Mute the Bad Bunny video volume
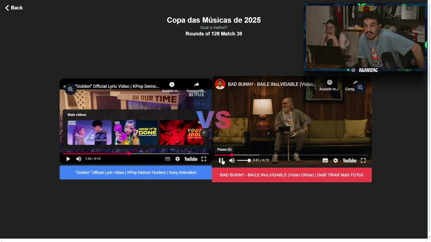431x242 pixels. point(232,161)
